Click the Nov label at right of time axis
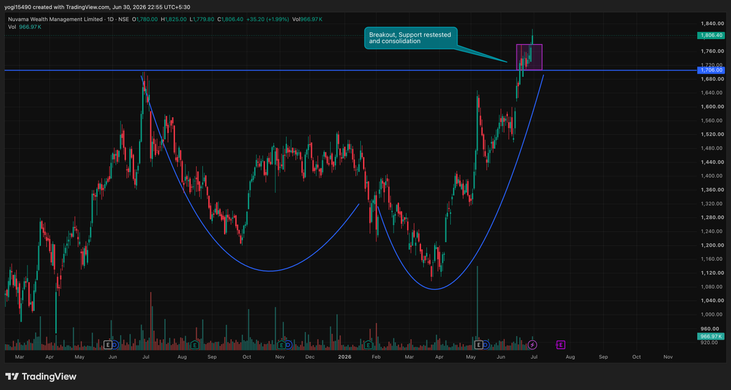 point(668,358)
